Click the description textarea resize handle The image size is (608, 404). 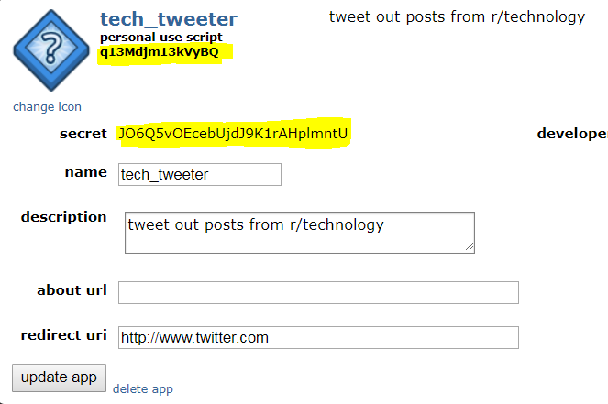pyautogui.click(x=470, y=246)
